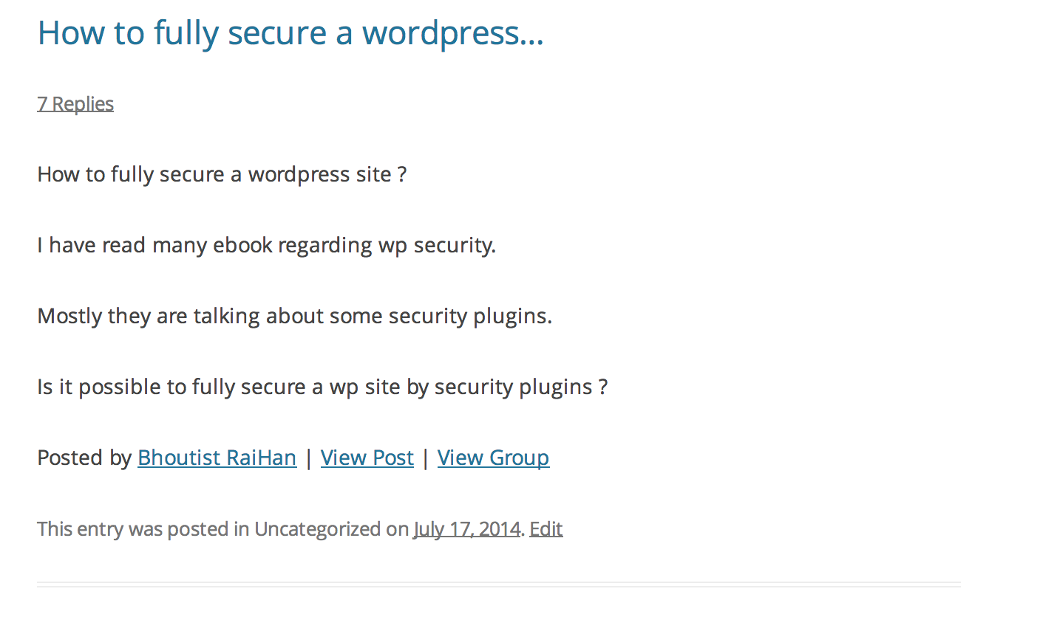Click the word "Uncategorized" in the footer
The image size is (1057, 617).
tap(317, 529)
